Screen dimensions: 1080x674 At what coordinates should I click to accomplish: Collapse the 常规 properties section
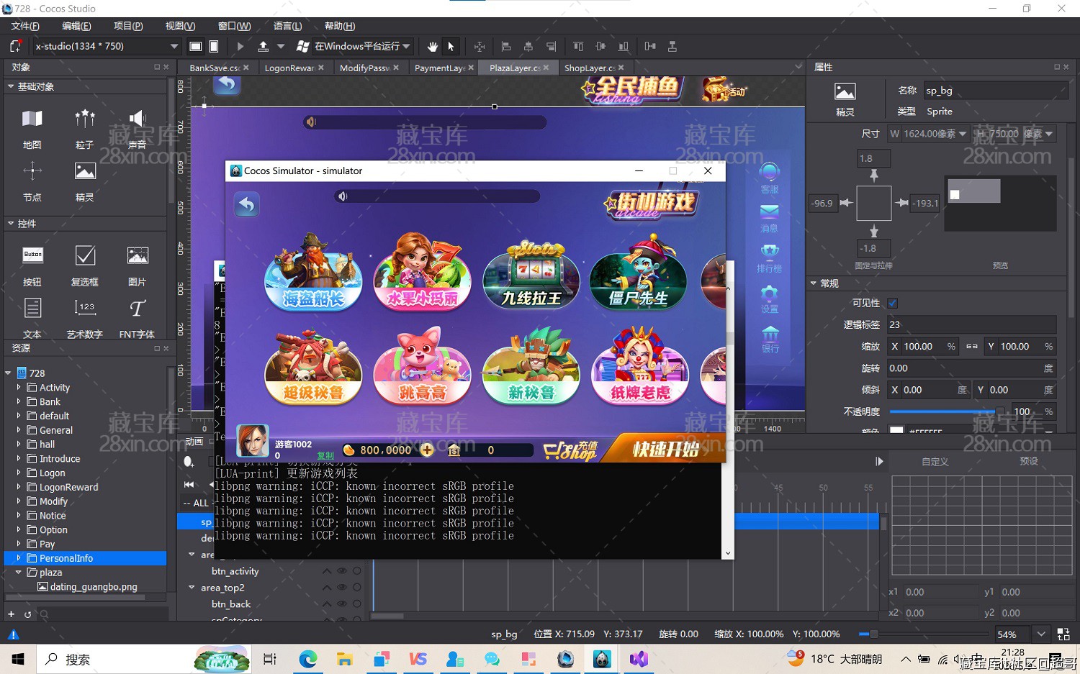pos(814,283)
